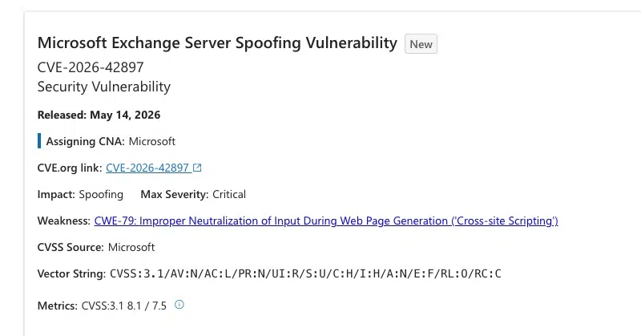
Task: Open the CWE-79 Cross-site Scripting weakness link
Action: 326,221
